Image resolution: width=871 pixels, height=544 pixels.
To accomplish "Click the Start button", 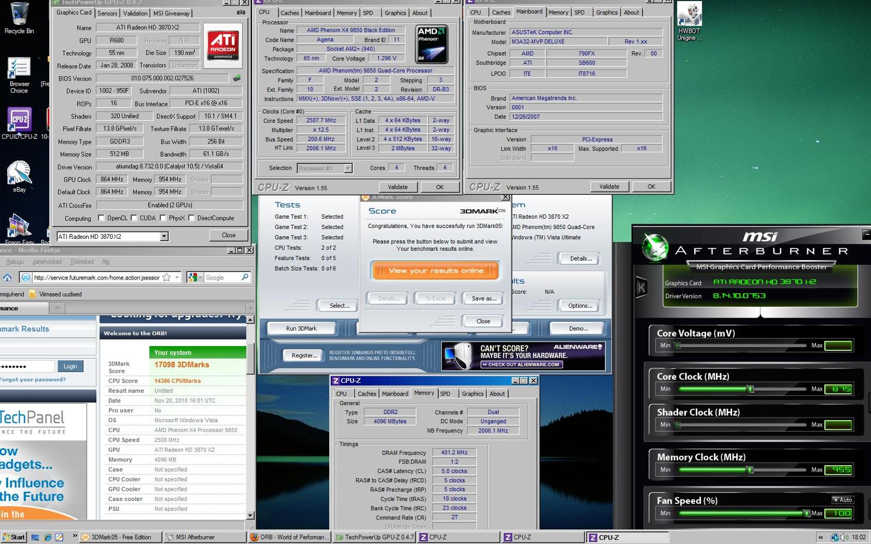I will [13, 537].
